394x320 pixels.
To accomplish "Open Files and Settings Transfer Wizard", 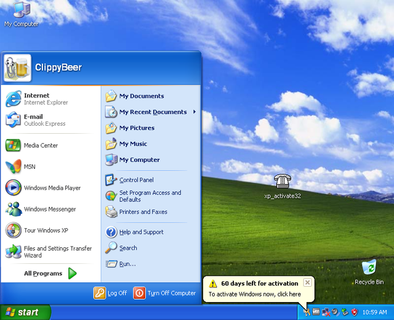I will pos(50,252).
